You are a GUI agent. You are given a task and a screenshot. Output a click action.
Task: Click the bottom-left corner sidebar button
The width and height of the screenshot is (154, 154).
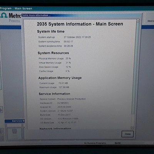point(2,138)
